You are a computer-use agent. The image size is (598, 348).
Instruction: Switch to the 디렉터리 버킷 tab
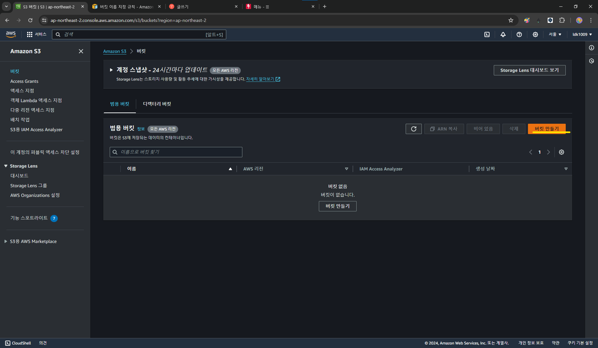[157, 104]
